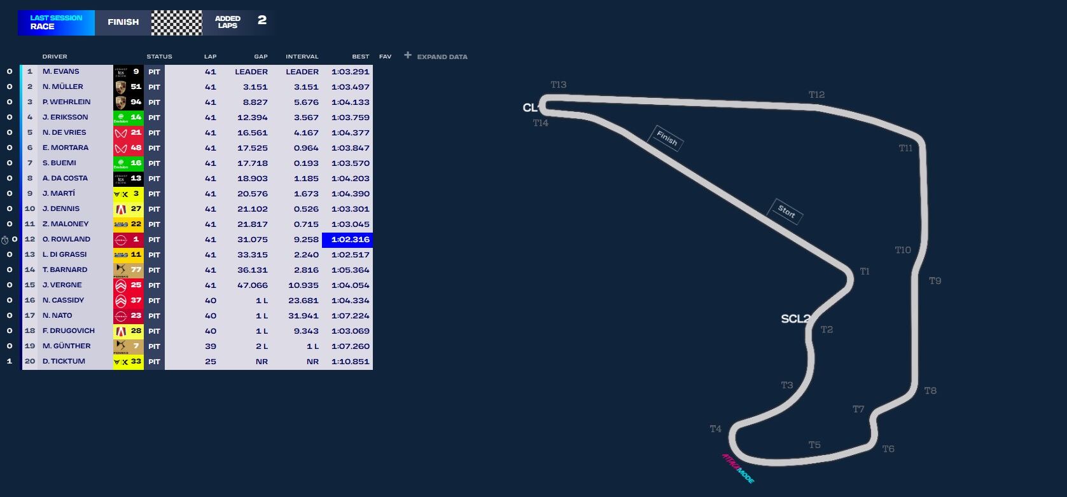
Task: Select driver O. Rowland name
Action: [x=66, y=240]
